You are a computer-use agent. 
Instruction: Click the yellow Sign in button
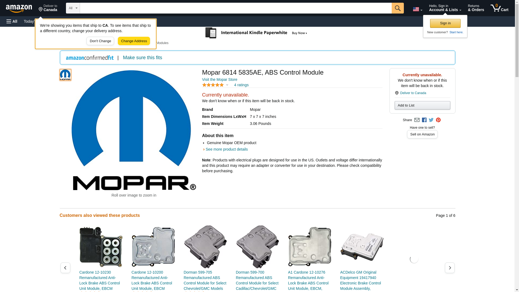[445, 23]
